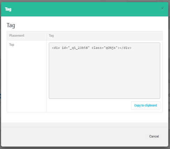Cancel the Tag dialog
Image resolution: width=170 pixels, height=149 pixels.
click(x=154, y=136)
